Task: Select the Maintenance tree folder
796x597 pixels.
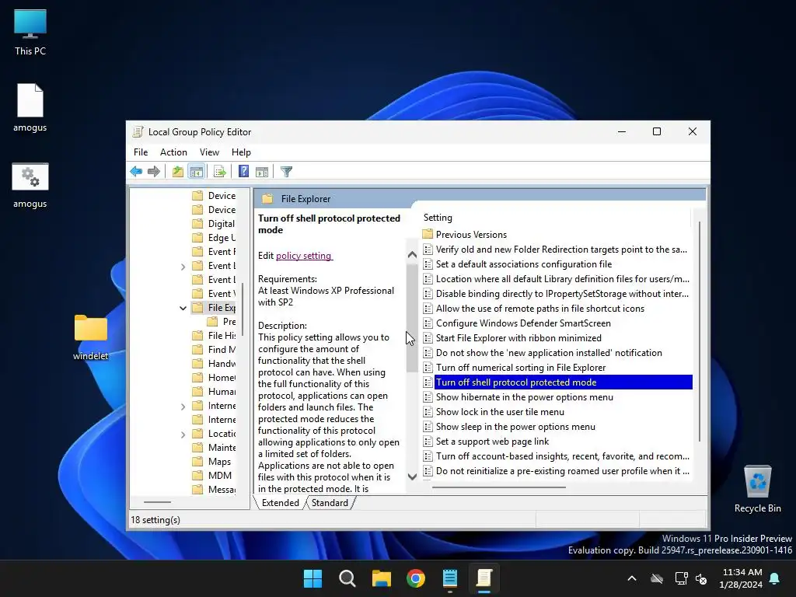Action: point(214,448)
